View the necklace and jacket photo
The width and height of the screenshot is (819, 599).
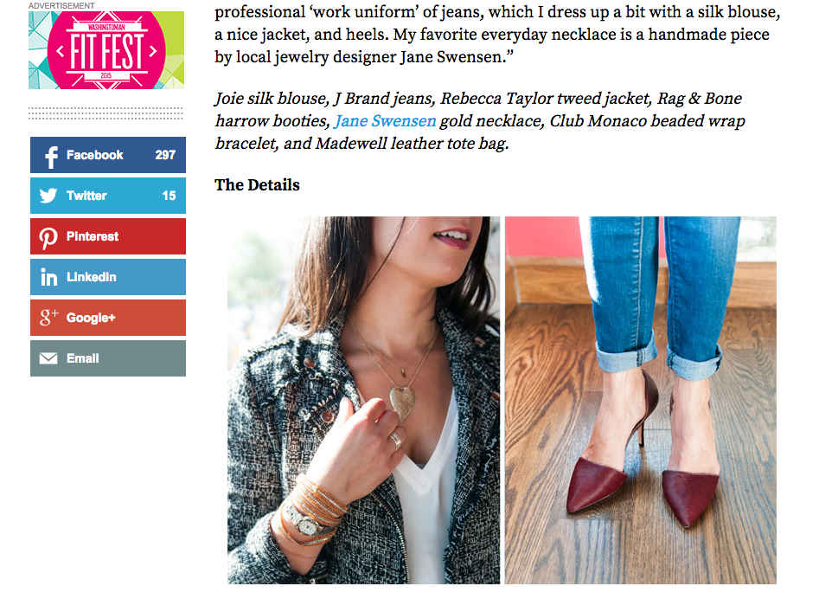[363, 400]
